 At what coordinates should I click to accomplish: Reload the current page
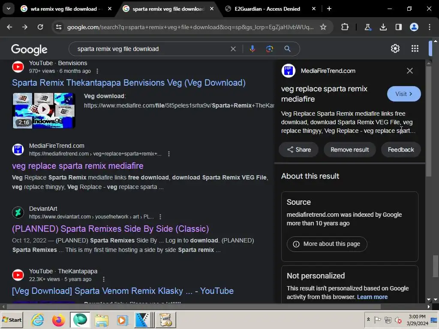(40, 27)
